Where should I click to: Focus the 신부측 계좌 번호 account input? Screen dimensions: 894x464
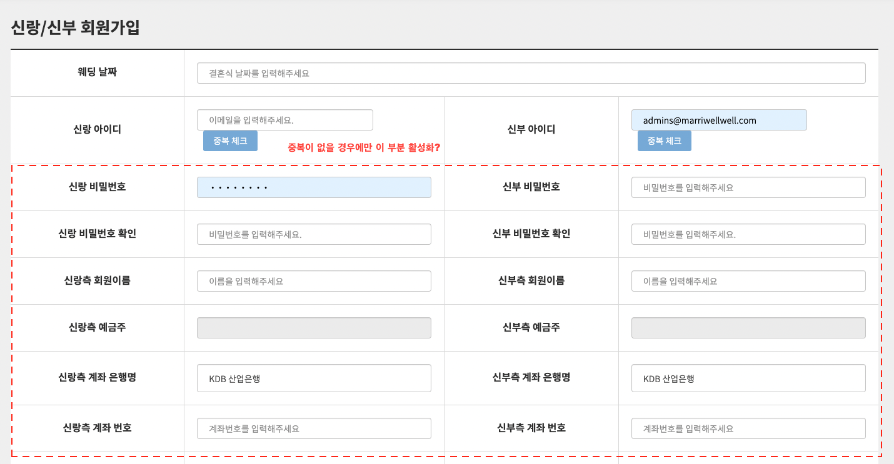(748, 428)
